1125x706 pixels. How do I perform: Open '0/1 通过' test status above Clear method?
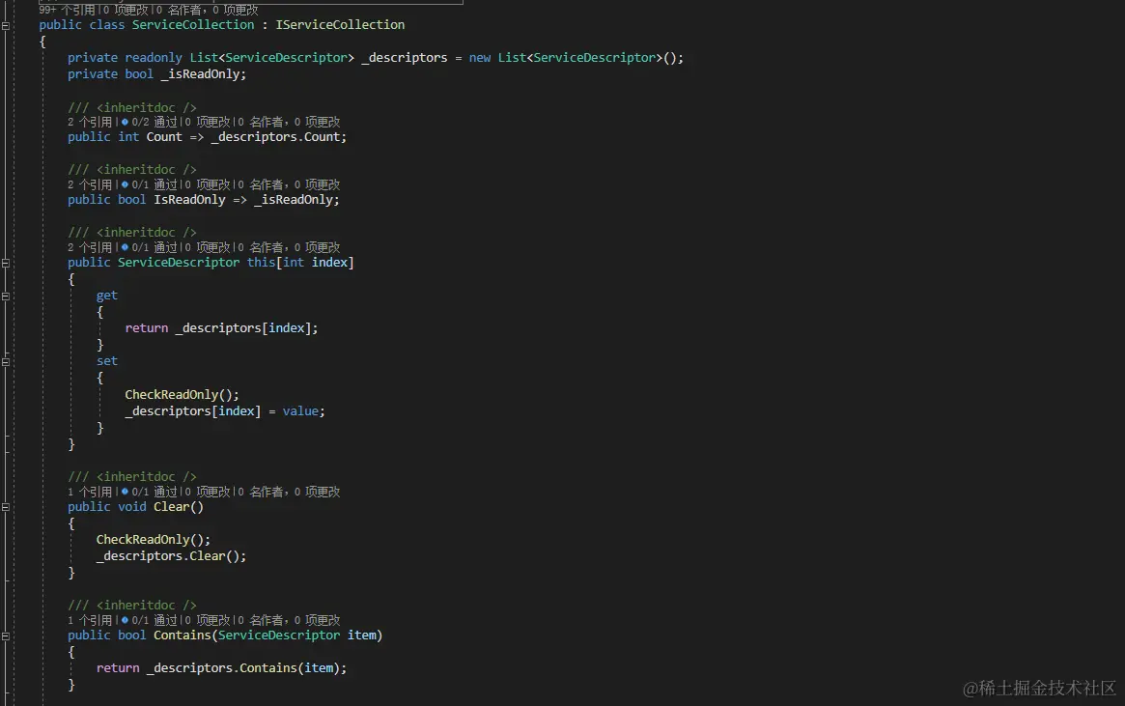149,492
